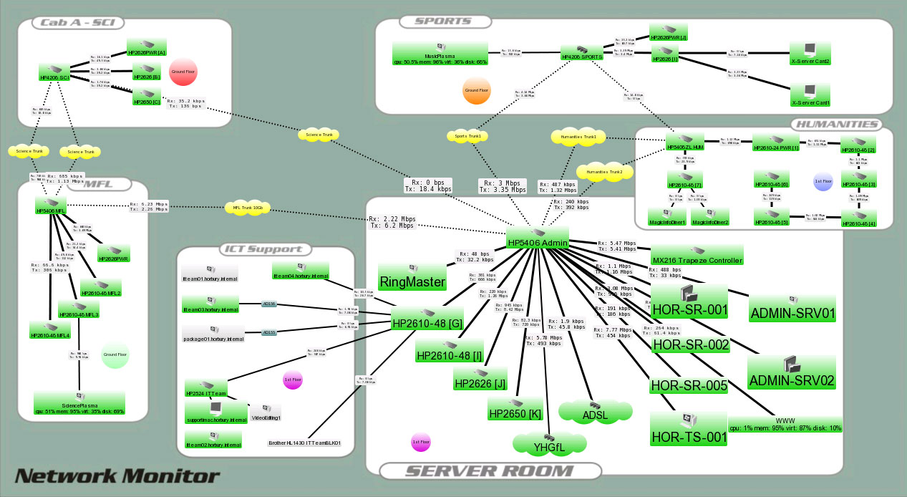The height and width of the screenshot is (497, 907).
Task: Open the HP2610-24 PWR [1] switch
Action: tap(775, 143)
